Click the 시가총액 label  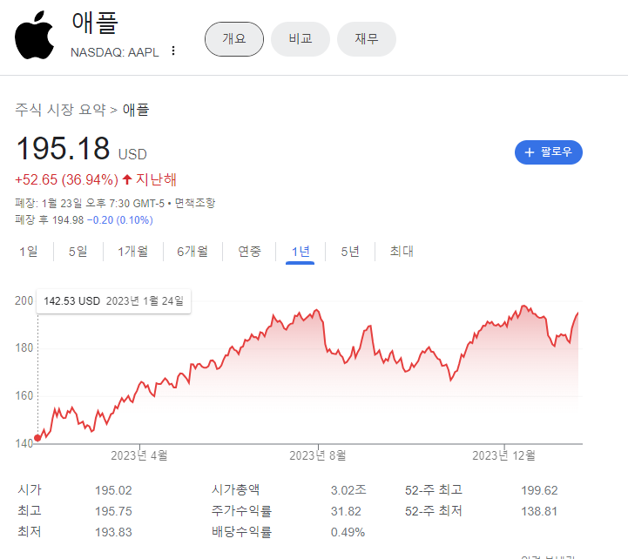pos(235,489)
